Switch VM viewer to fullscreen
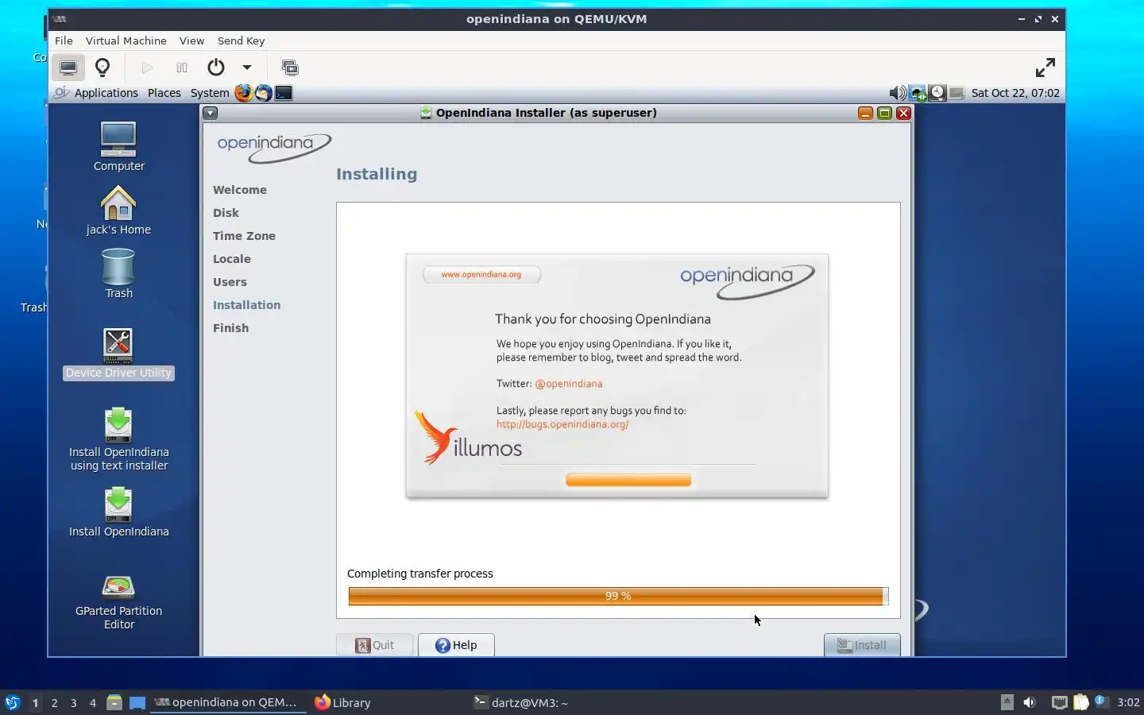The image size is (1144, 715). [x=1045, y=68]
